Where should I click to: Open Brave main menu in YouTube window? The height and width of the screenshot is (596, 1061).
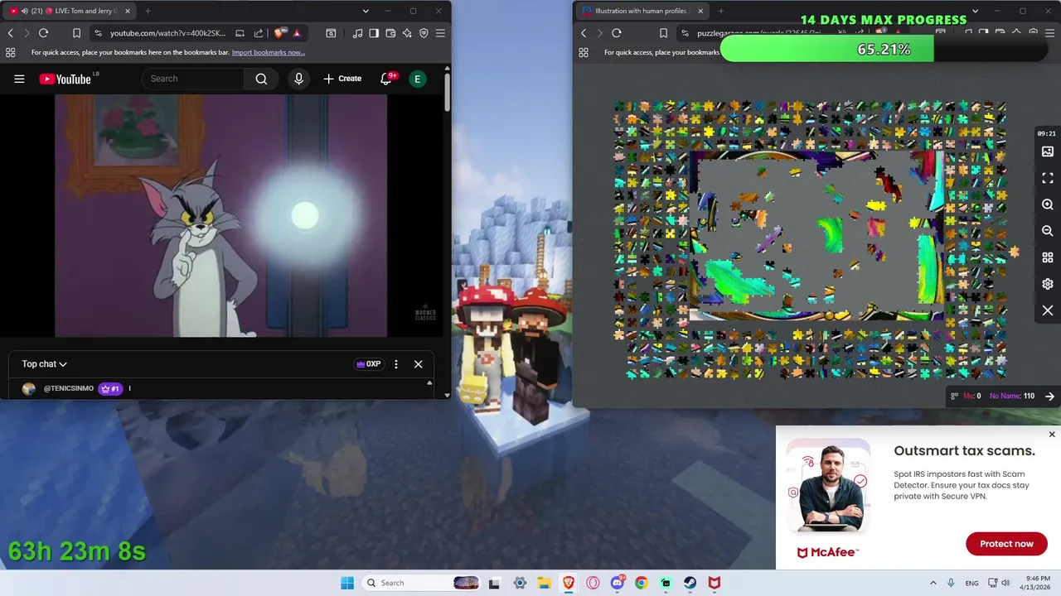[440, 33]
